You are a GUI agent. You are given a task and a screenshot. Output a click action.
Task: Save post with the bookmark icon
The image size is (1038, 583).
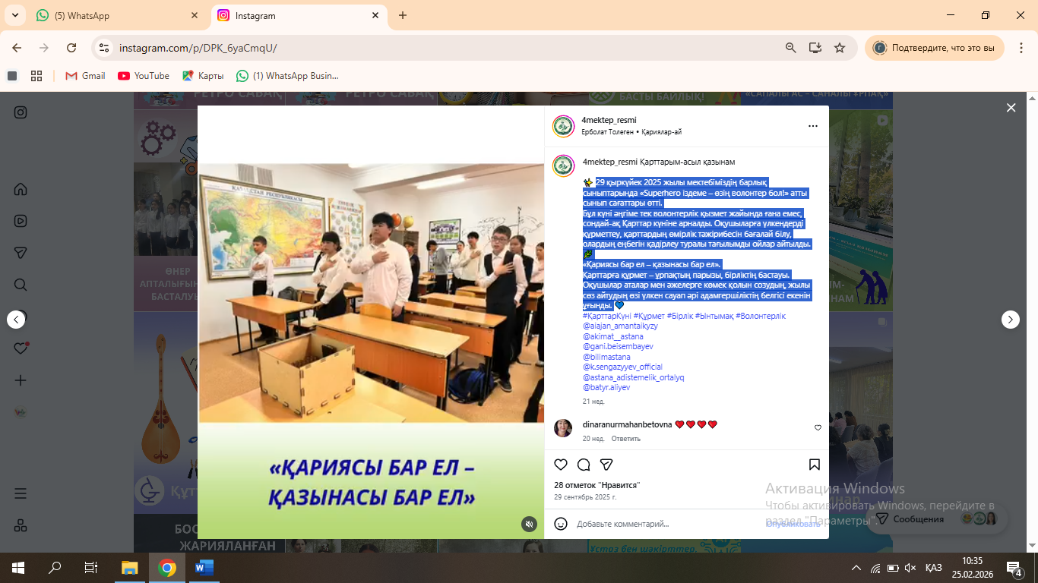(x=814, y=465)
